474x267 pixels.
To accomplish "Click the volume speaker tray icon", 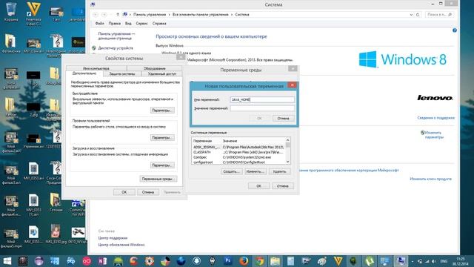I will pyautogui.click(x=434, y=261).
